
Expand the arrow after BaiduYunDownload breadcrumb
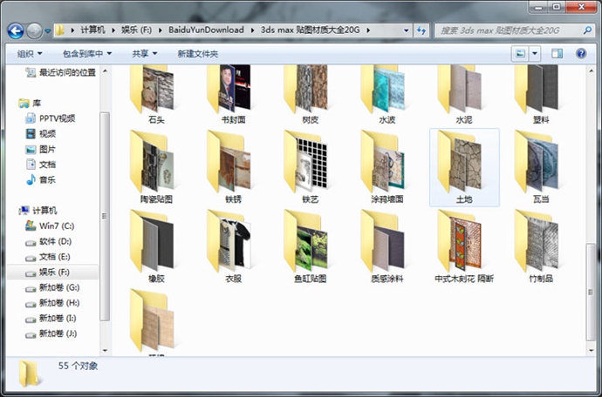253,30
